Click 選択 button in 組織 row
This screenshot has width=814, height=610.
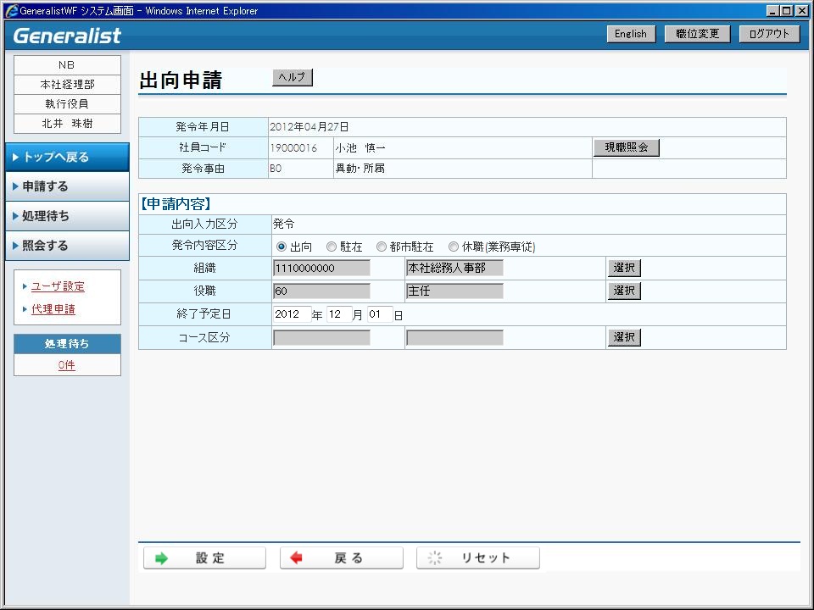tap(624, 268)
